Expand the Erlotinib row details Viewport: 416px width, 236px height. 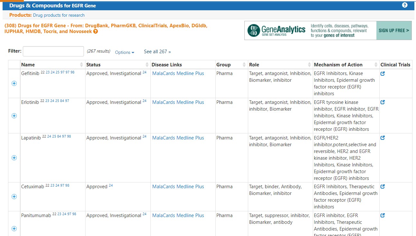tap(14, 116)
